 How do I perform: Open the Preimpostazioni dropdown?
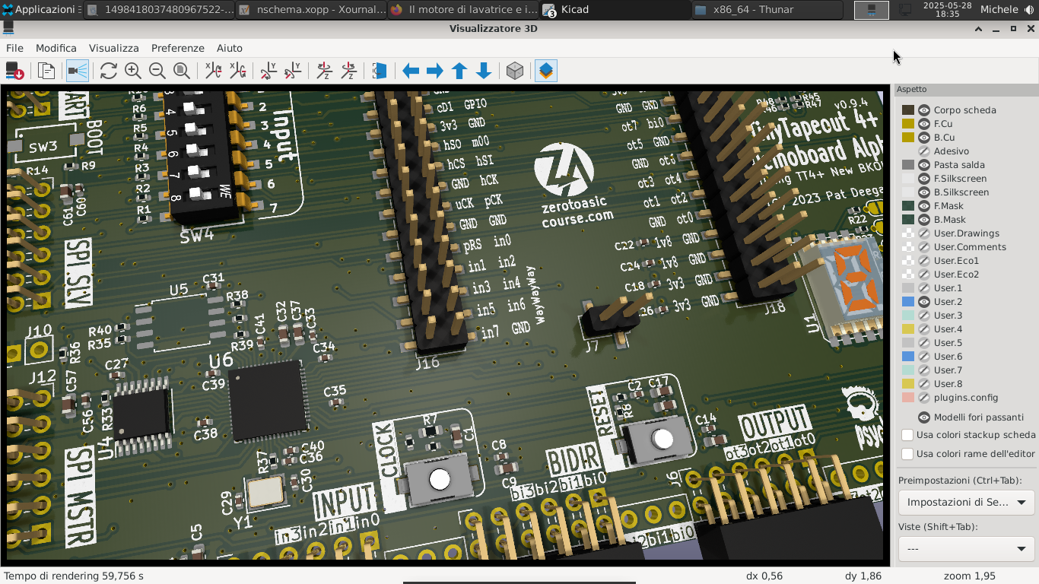pos(966,503)
